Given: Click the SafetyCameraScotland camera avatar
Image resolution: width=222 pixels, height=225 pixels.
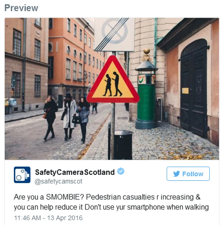Looking at the screenshot, I should pyautogui.click(x=22, y=175).
